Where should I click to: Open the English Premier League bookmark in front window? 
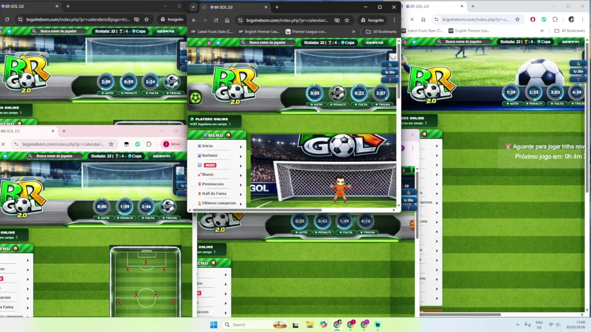coord(259,31)
